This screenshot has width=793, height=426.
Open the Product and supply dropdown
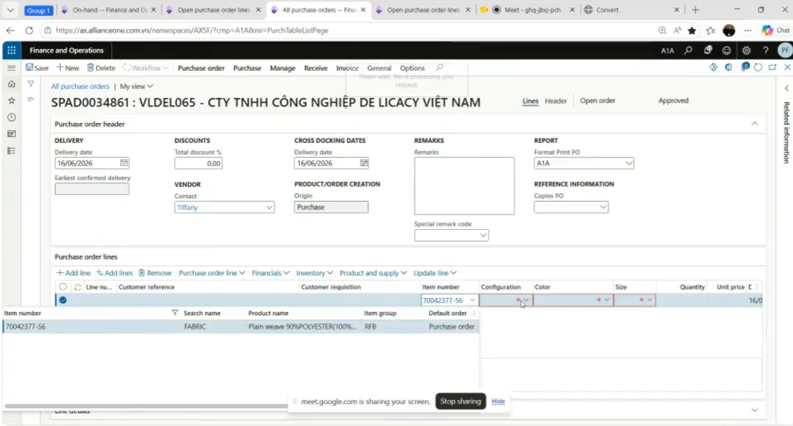(373, 273)
